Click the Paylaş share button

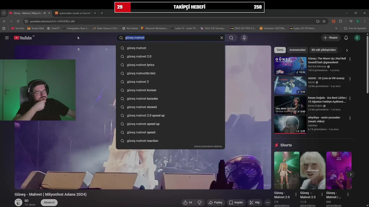(x=215, y=202)
